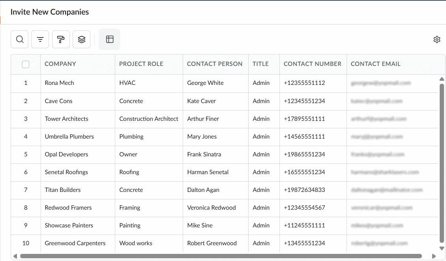Select the Redwood Framers company cell
Viewport: 446px width, 261px height.
78,208
